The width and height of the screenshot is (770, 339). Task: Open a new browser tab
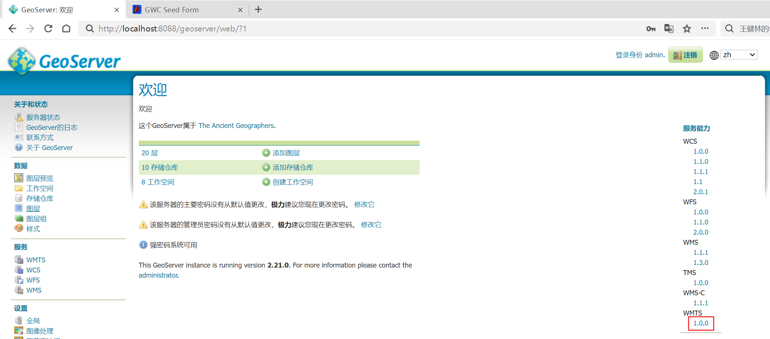click(258, 10)
